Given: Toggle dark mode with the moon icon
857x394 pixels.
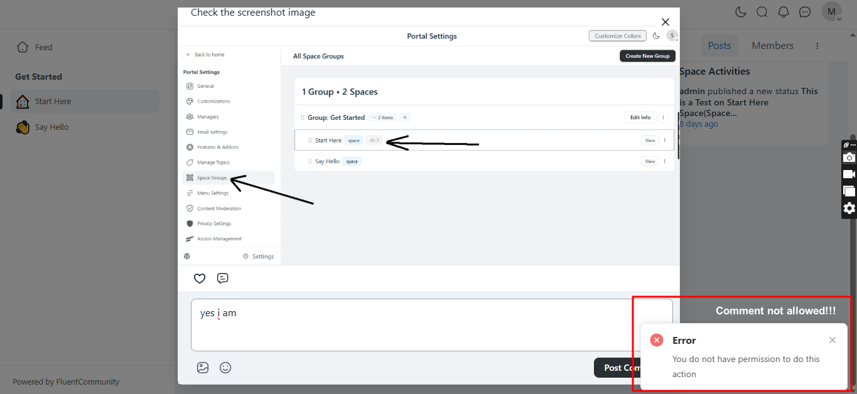Looking at the screenshot, I should 740,12.
